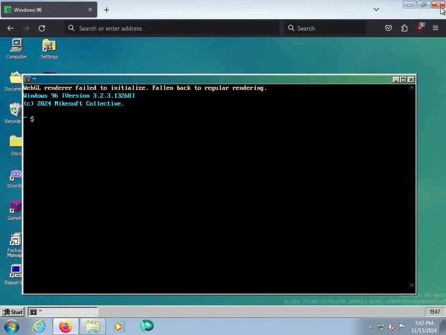Open the Docs folder on desktop
The width and height of the screenshot is (446, 335).
(x=16, y=146)
